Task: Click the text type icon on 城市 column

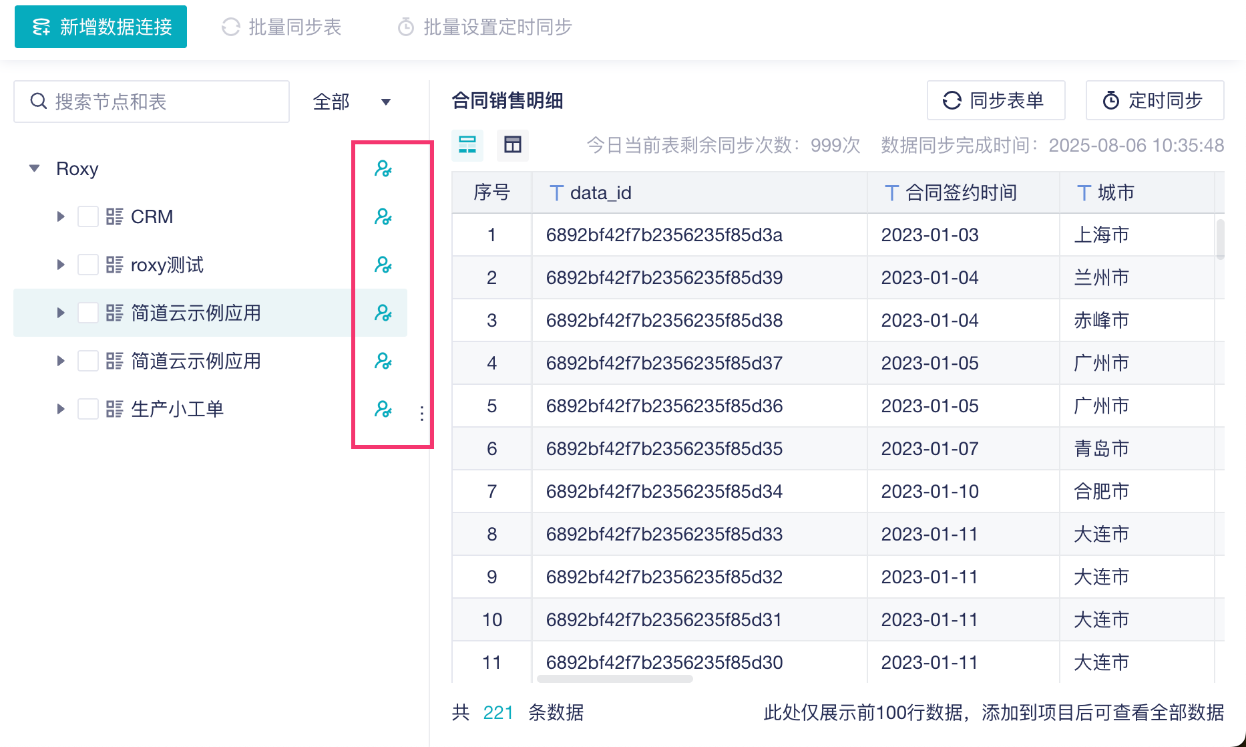Action: (1084, 193)
